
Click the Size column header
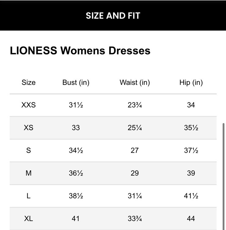28,82
